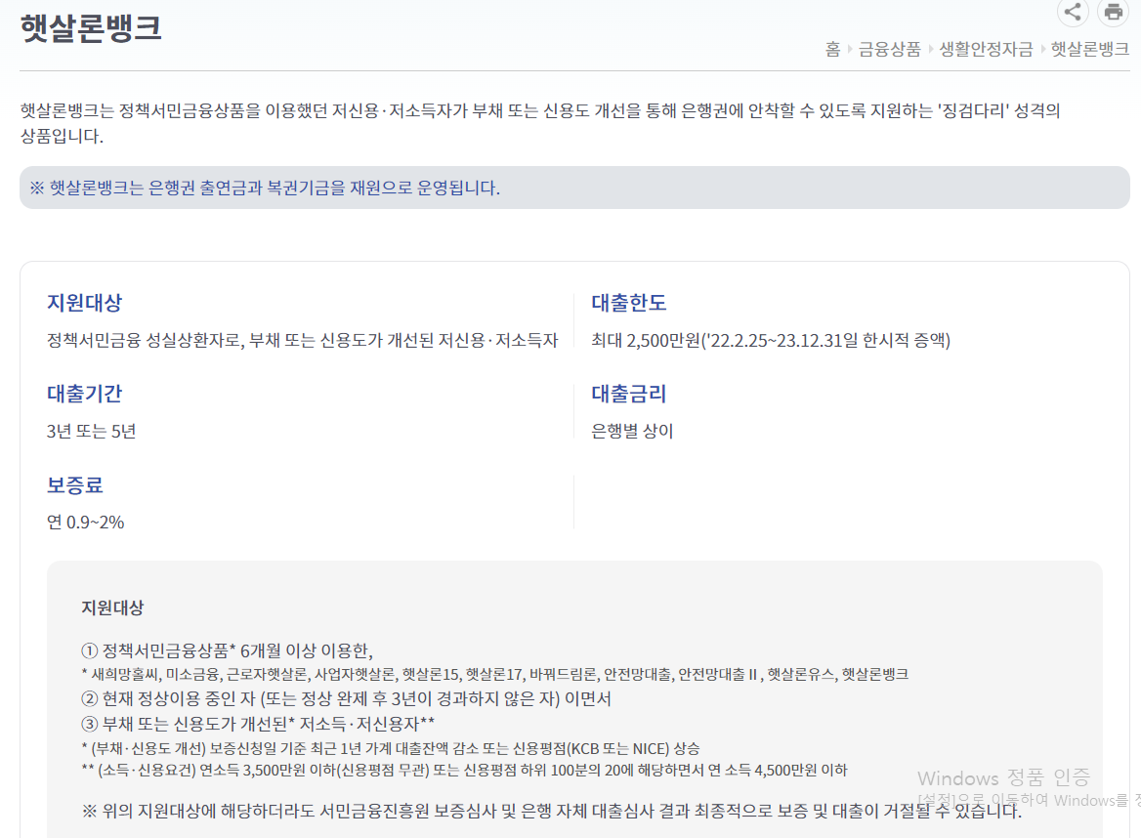Click the 햇살론뱅크 page title
This screenshot has height=838, width=1141.
[x=91, y=27]
